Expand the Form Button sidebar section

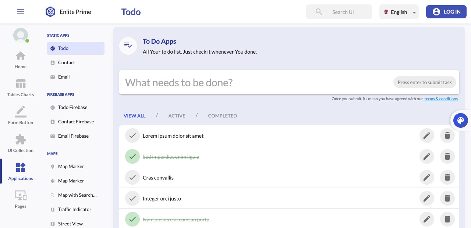21,112
